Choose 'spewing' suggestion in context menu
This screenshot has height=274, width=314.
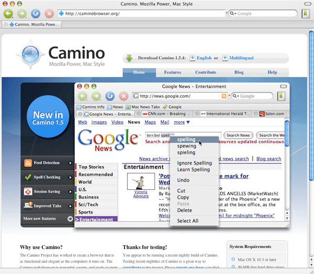point(194,146)
